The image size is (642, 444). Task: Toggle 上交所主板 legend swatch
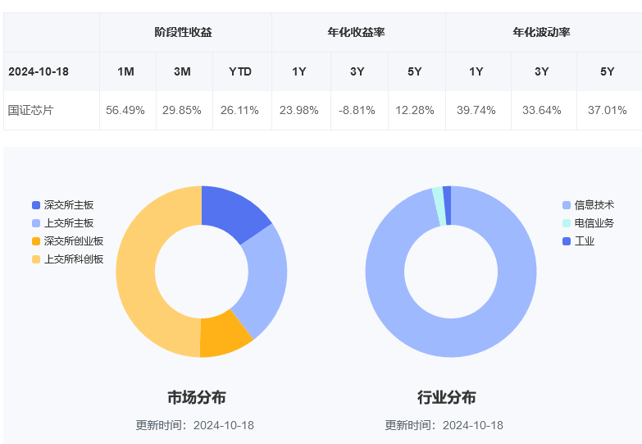[36, 223]
